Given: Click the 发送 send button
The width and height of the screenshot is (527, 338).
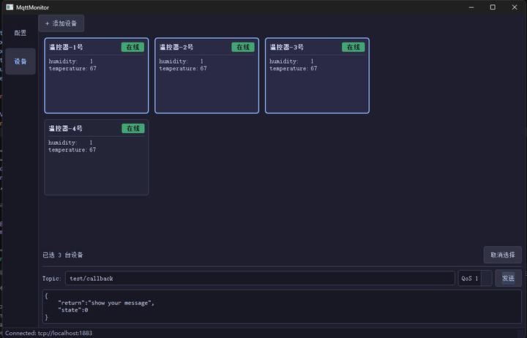Looking at the screenshot, I should [x=508, y=278].
